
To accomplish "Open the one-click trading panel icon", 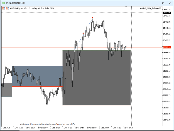I will coord(4,8).
